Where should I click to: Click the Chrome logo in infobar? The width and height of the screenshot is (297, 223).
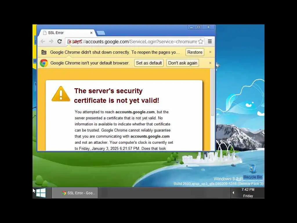coord(44,63)
